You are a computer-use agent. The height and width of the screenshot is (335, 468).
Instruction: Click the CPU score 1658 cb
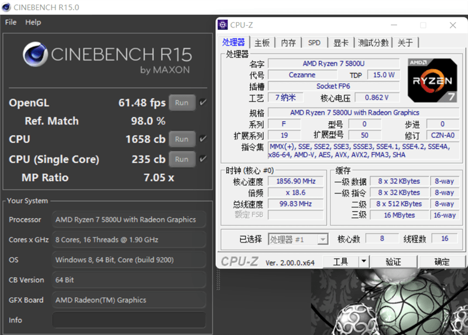click(x=145, y=139)
